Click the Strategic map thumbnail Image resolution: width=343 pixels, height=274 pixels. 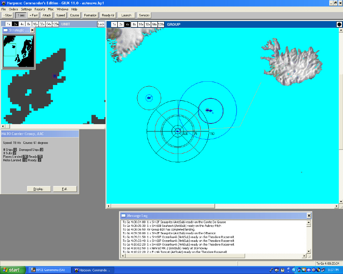18,51
